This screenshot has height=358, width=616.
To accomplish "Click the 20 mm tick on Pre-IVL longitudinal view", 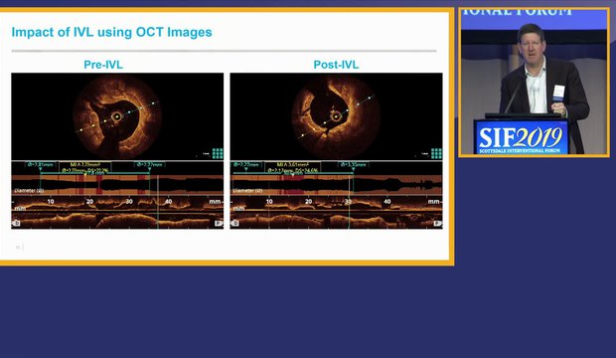I will tap(90, 202).
